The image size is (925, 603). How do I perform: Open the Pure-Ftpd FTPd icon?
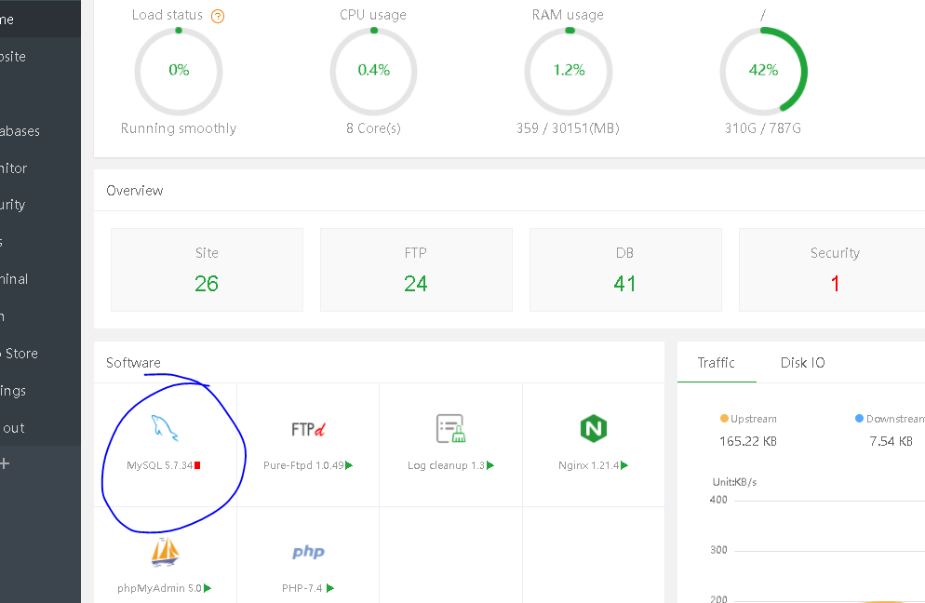(309, 429)
